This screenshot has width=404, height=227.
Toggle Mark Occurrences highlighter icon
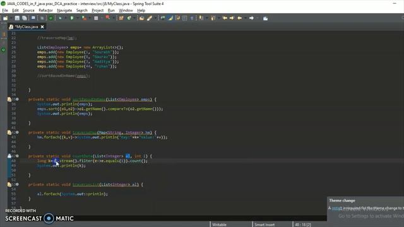(x=170, y=18)
